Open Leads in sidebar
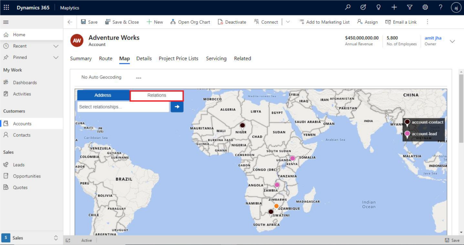The height and width of the screenshot is (245, 464). tap(31, 165)
